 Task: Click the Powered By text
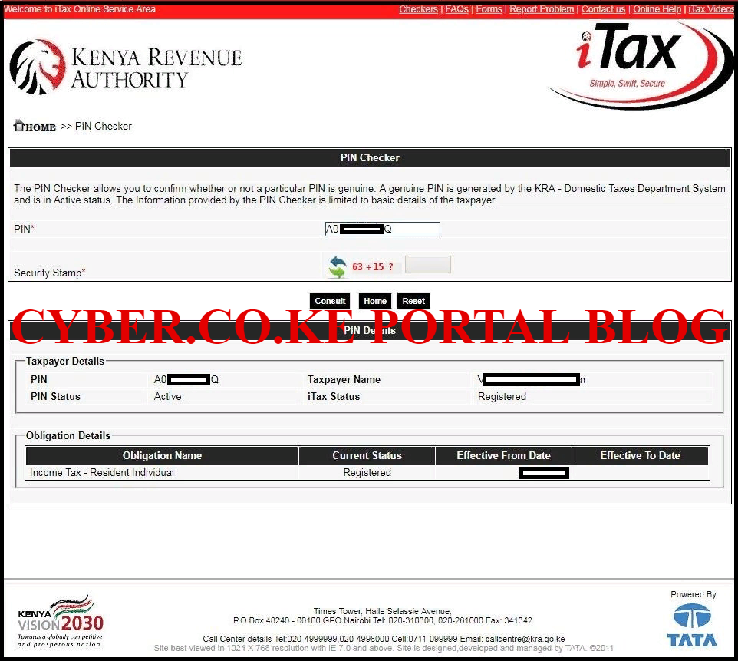[x=693, y=594]
